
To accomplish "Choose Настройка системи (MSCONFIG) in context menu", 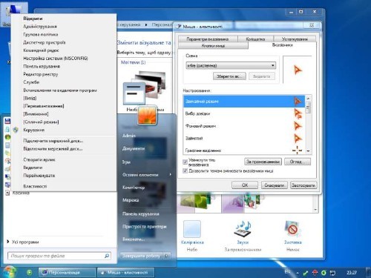I will 56,59.
